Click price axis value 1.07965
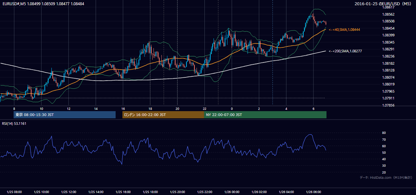The height and width of the screenshot is (195, 416). pyautogui.click(x=388, y=91)
